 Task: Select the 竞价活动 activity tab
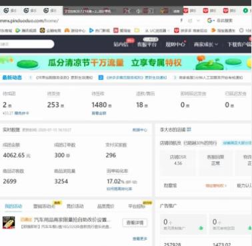75,206
